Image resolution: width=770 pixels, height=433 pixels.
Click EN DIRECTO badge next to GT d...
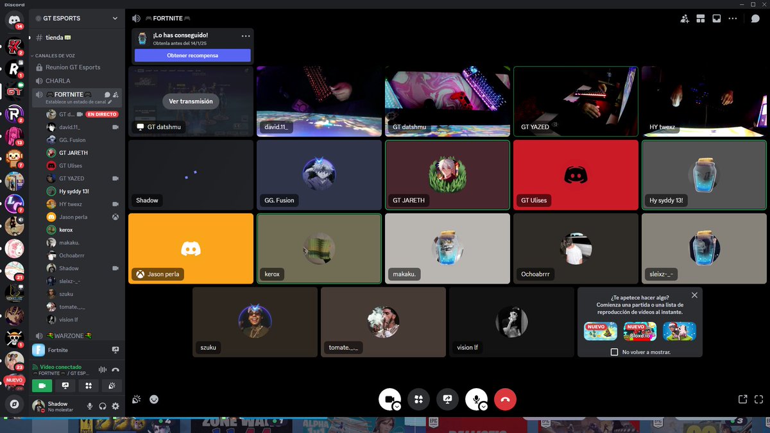tap(102, 114)
